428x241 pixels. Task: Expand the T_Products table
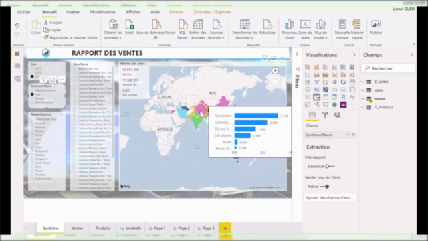363,107
